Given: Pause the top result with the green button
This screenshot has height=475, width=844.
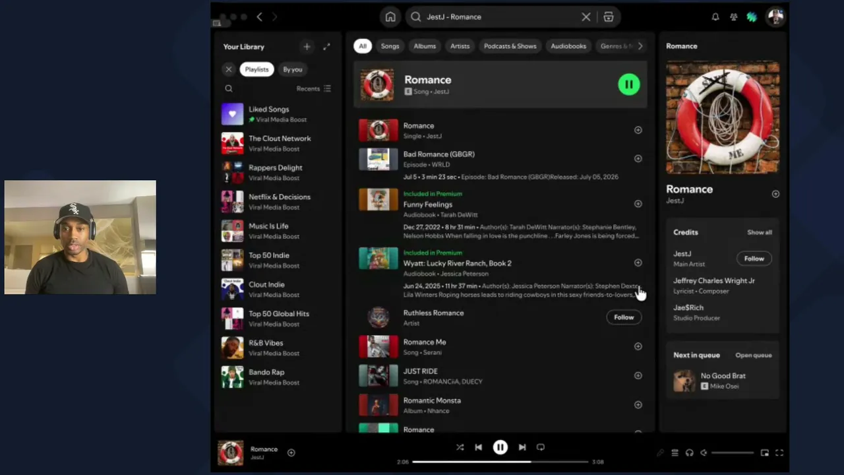Looking at the screenshot, I should click(x=628, y=84).
